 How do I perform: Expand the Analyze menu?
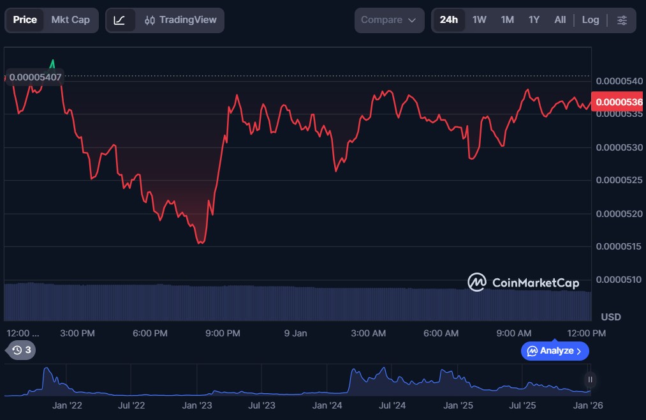pyautogui.click(x=554, y=350)
